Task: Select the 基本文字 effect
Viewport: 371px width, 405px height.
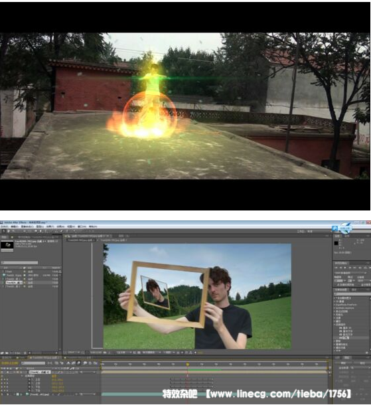Action: click(346, 331)
